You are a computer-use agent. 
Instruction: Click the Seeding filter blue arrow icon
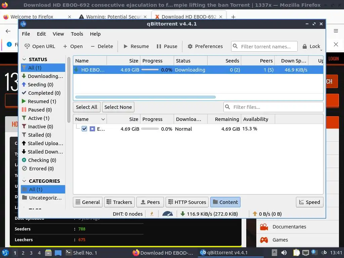pyautogui.click(x=24, y=84)
